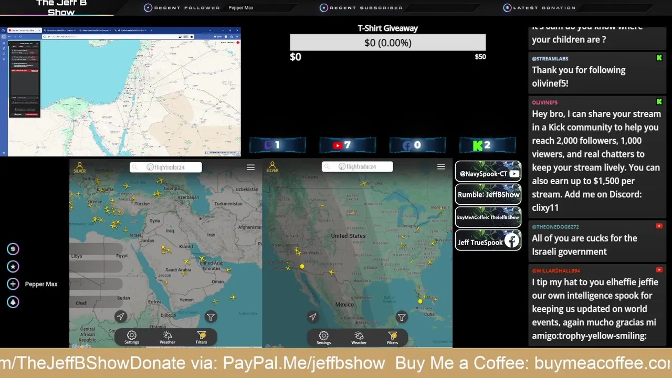Click the browser reload button
Screen dimensions: 672x378
coord(21,37)
